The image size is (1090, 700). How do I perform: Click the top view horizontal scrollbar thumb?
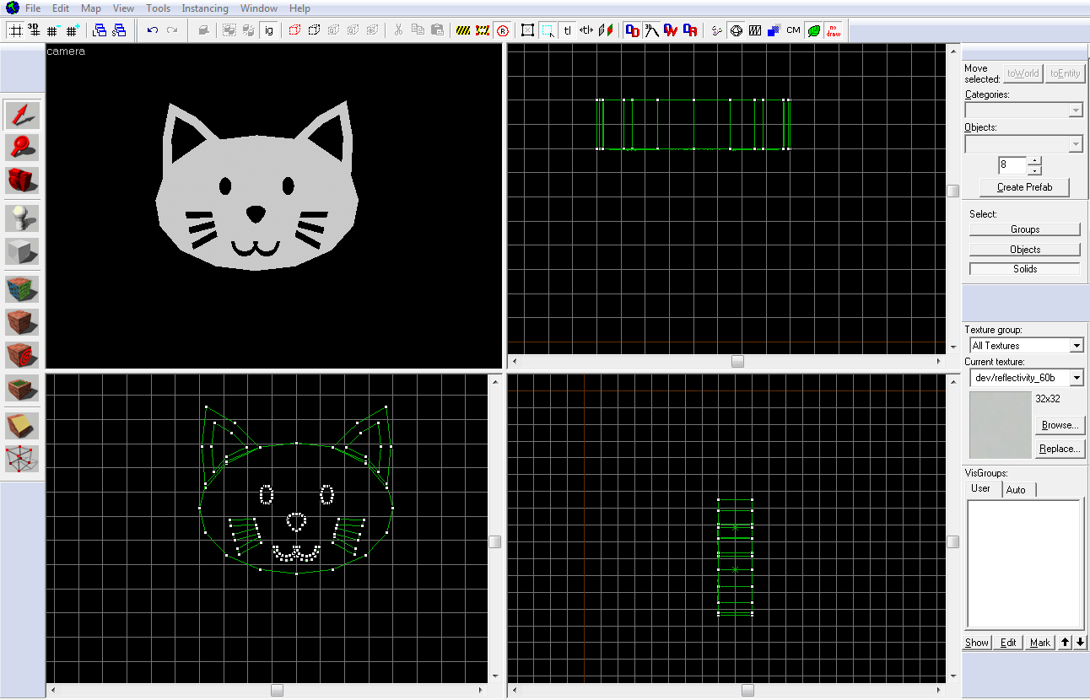pos(737,361)
